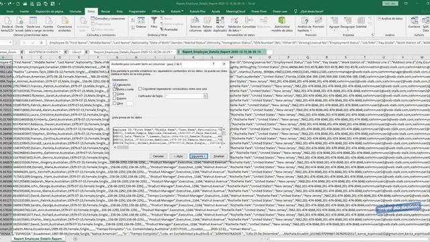
Task: Expand the Agrupar dropdown
Action: pos(335,30)
